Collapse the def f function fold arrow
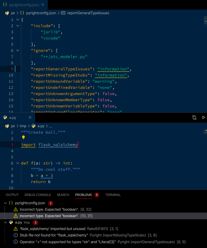This screenshot has width=207, height=248. (x=18, y=163)
